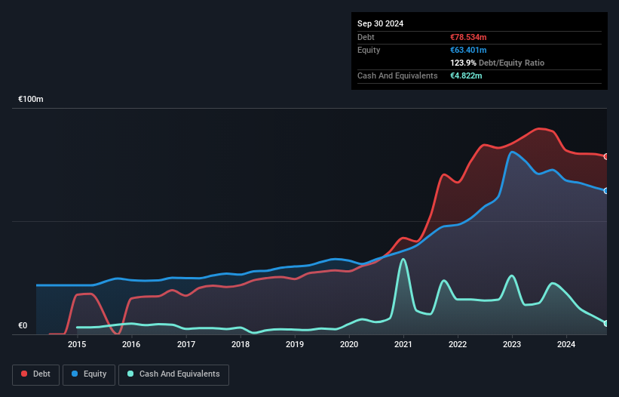Click the 123.9% Debt/Equity Ratio text
The width and height of the screenshot is (619, 397).
pos(497,63)
